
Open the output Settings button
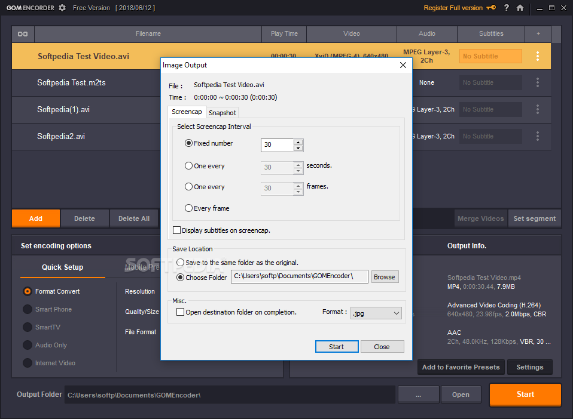530,367
